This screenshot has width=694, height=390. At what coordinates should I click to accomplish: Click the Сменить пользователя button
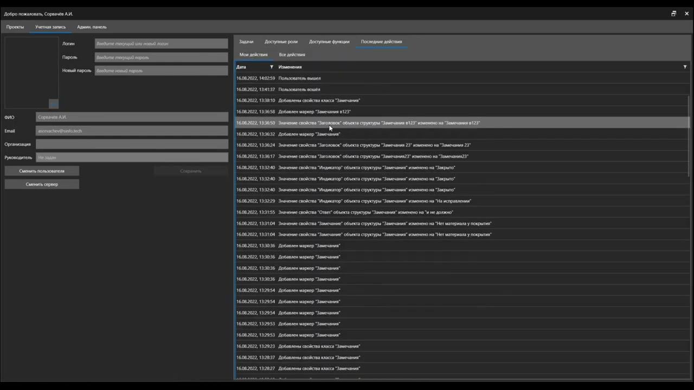coord(42,171)
